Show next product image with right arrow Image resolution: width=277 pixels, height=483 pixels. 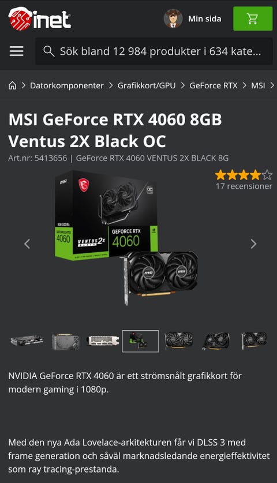253,244
